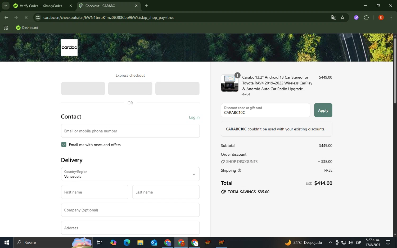Click the page vertical scrollbar
The width and height of the screenshot is (397, 248).
[x=395, y=71]
